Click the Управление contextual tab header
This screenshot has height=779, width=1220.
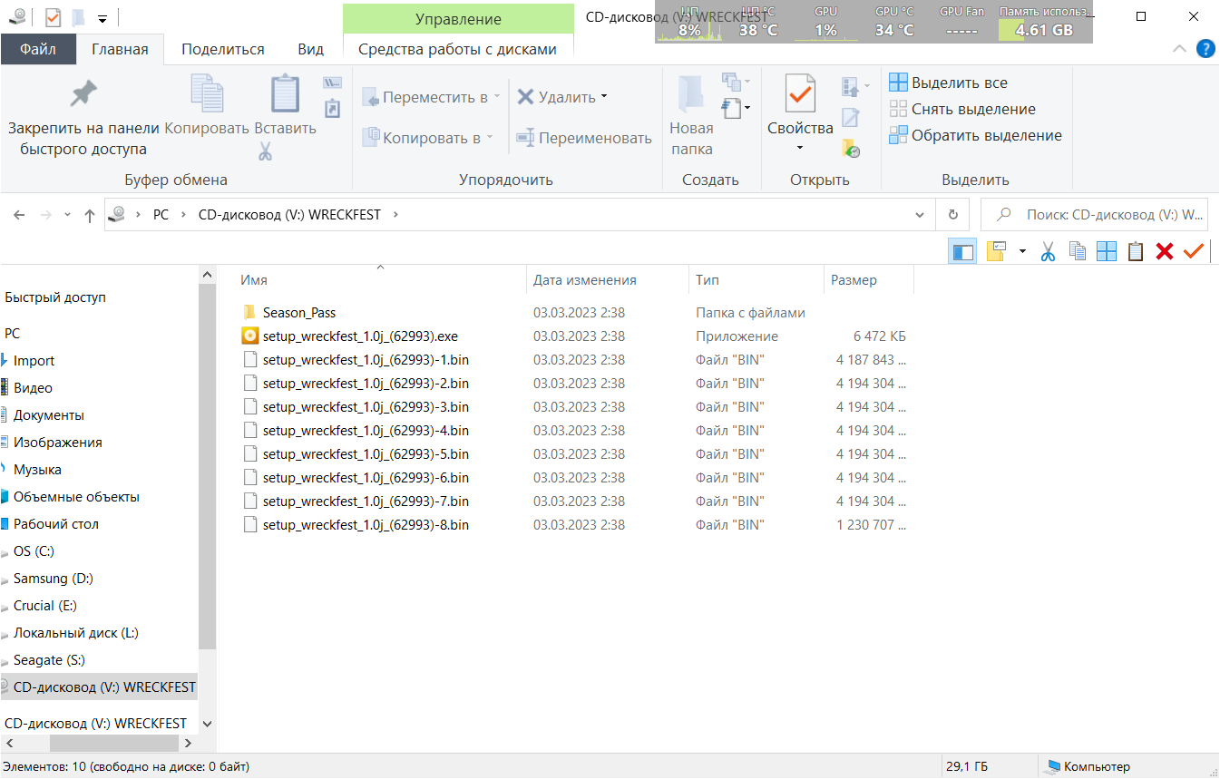[x=459, y=19]
